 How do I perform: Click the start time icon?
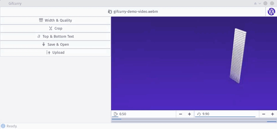[116, 114]
